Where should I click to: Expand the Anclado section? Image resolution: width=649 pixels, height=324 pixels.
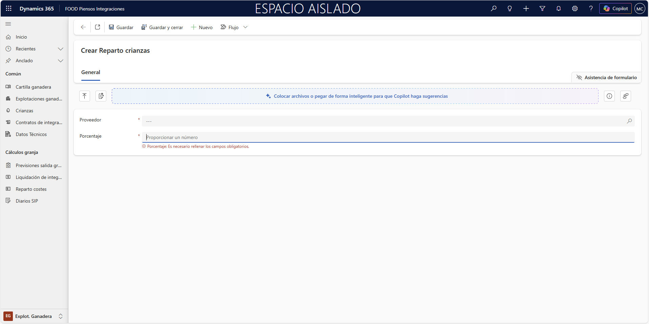pos(61,61)
